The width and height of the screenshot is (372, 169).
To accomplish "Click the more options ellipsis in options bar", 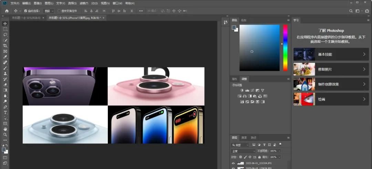I will coord(141,11).
